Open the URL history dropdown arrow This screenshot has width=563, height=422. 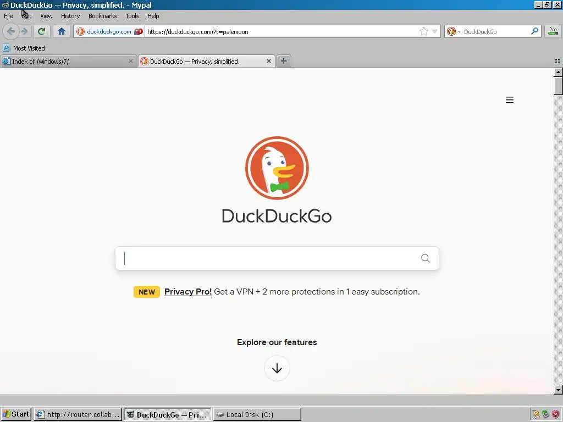coord(434,31)
